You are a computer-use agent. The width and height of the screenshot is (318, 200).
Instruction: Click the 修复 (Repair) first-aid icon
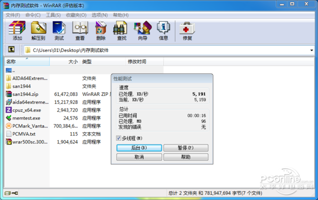(x=187, y=31)
